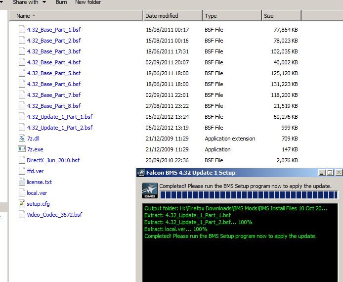The height and width of the screenshot is (282, 343).
Task: Click date 02/09/2011 20:07 cell
Action: coord(167,62)
